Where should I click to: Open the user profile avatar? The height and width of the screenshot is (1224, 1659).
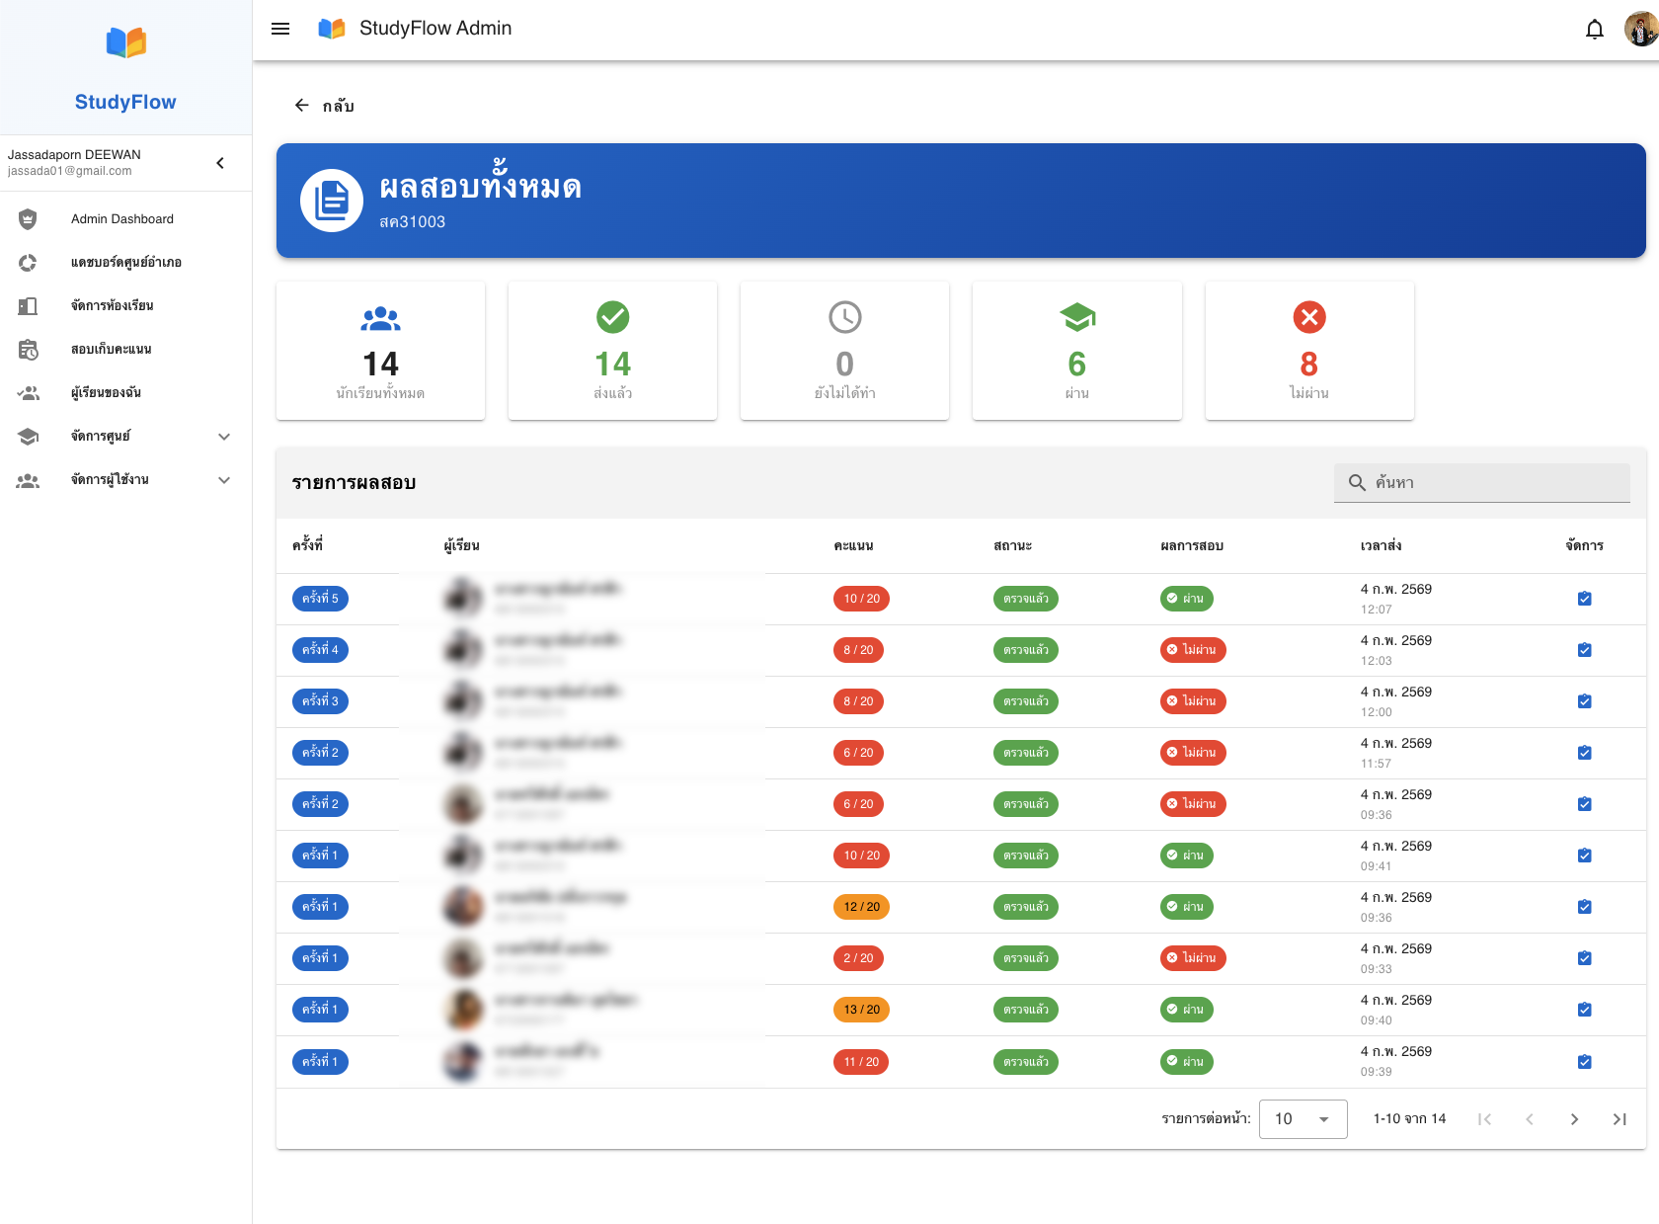click(x=1639, y=29)
